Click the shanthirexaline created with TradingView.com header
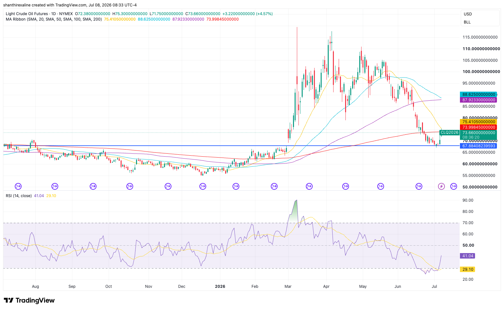Screen dimensions: 504x310 (x=70, y=5)
